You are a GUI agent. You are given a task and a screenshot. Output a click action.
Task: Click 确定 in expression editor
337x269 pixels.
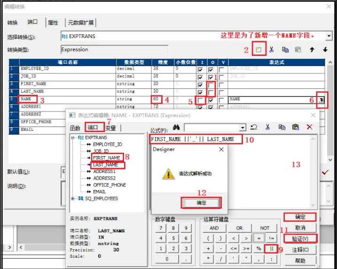click(300, 217)
